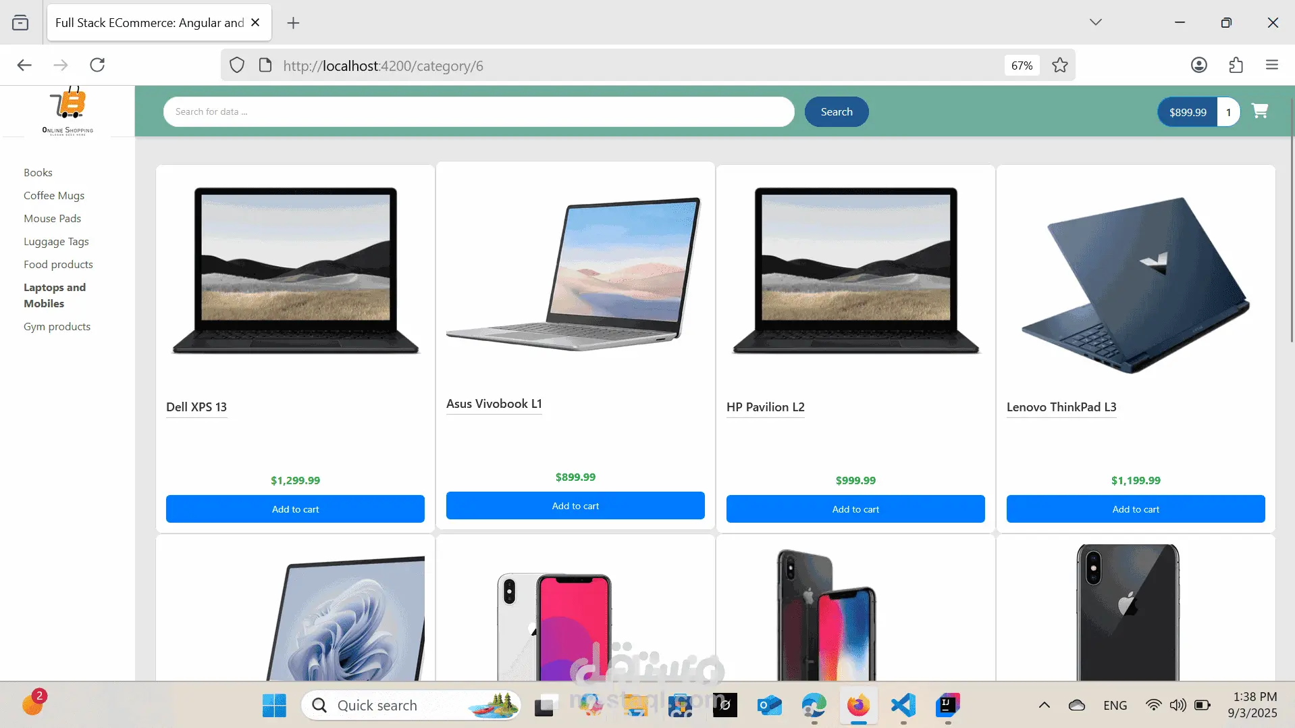This screenshot has width=1295, height=728.
Task: Open the Firefox account menu
Action: click(x=1199, y=65)
